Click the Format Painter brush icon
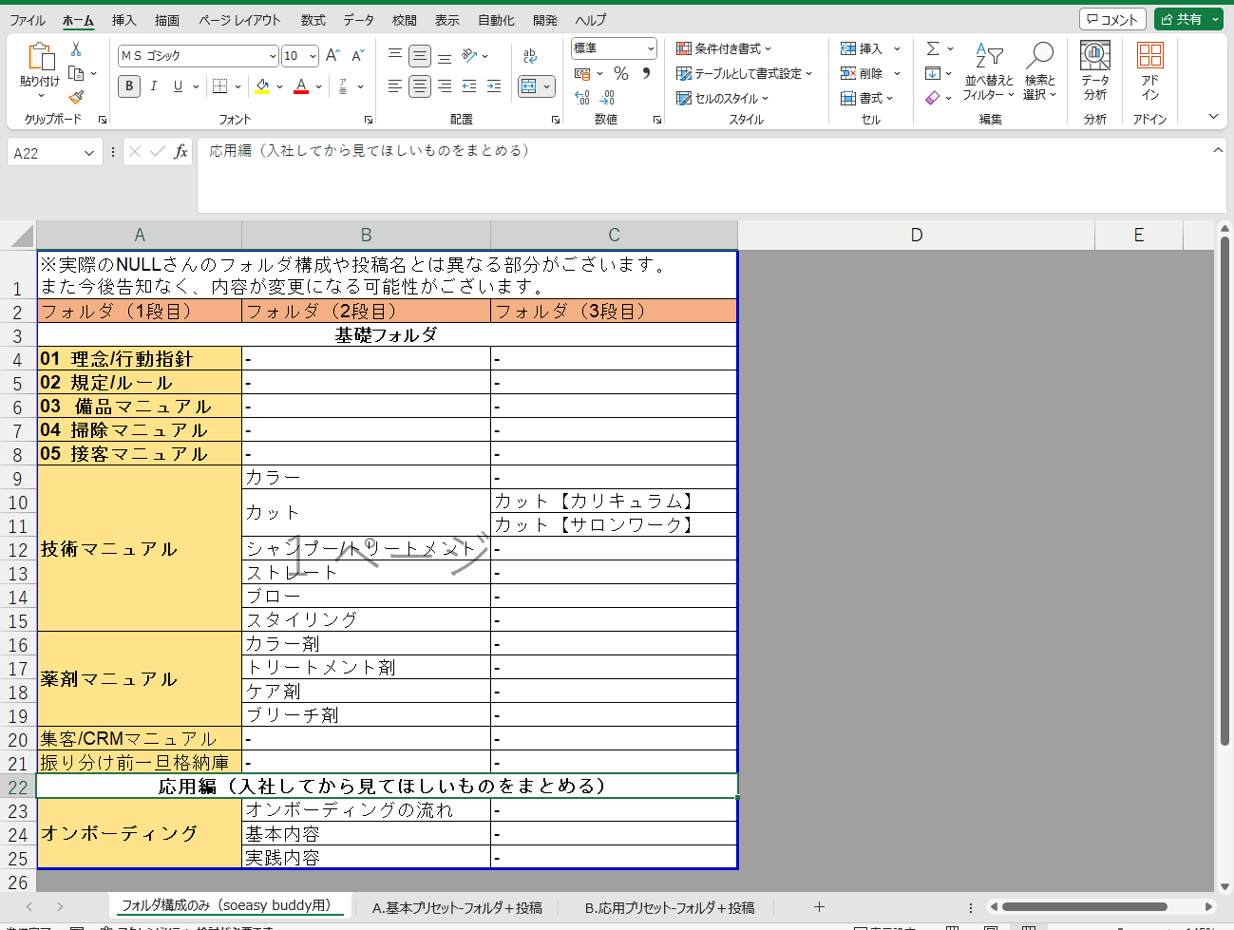1234x930 pixels. coord(76,97)
